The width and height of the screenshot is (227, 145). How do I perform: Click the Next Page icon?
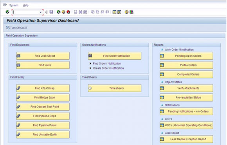click(103, 12)
